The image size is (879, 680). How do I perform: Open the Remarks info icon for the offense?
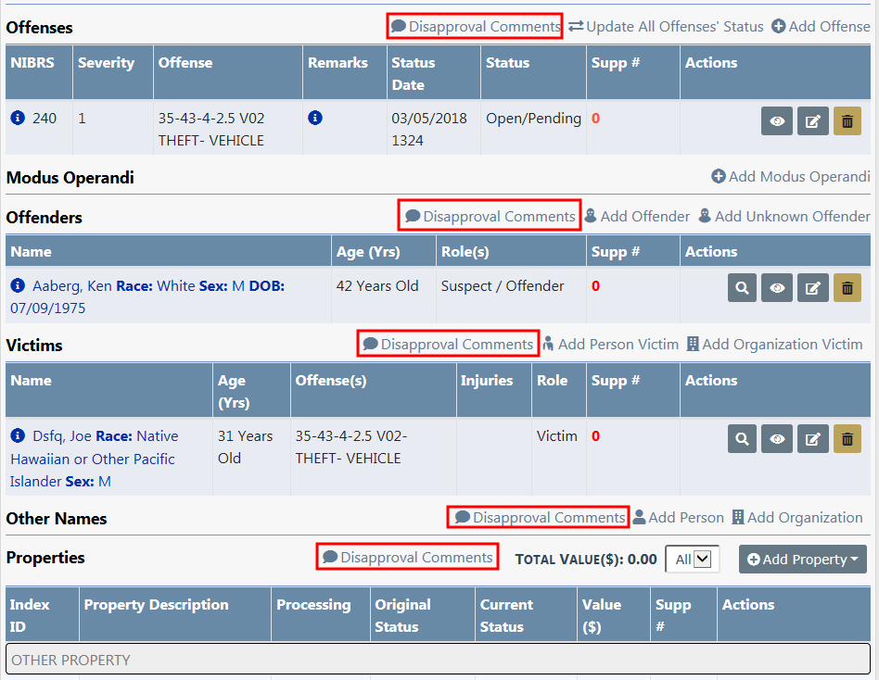click(315, 119)
